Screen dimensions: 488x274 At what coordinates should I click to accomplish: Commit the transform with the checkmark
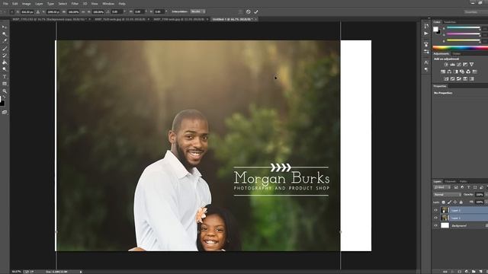[256, 11]
